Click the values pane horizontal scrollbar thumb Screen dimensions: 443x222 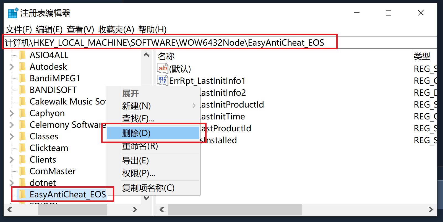(x=235, y=210)
